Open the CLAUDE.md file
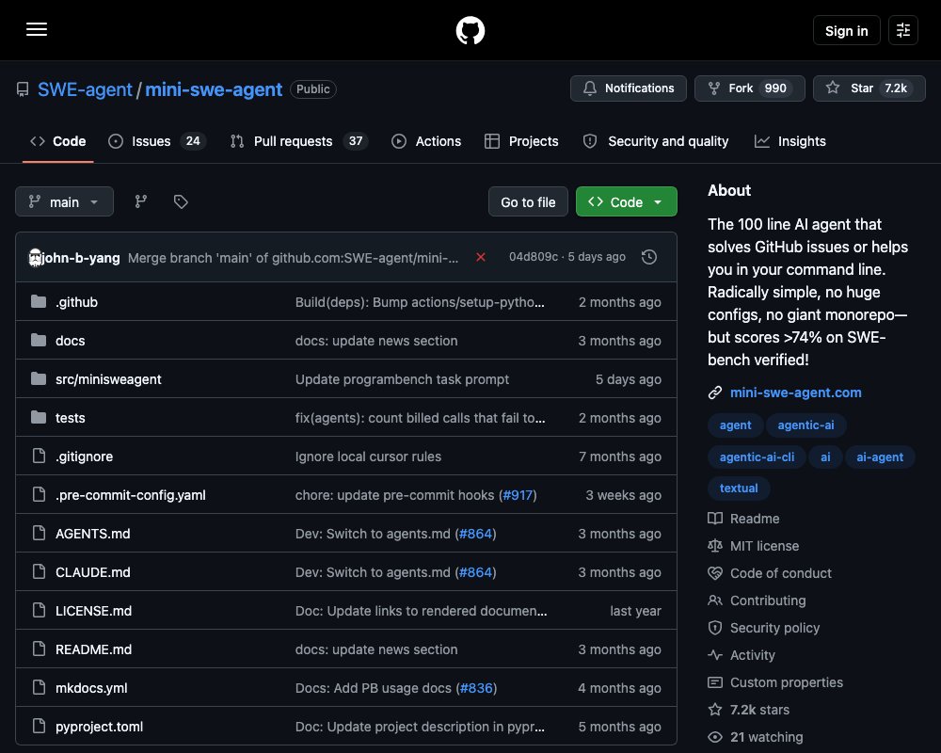Screen dimensions: 941x753 click(93, 571)
